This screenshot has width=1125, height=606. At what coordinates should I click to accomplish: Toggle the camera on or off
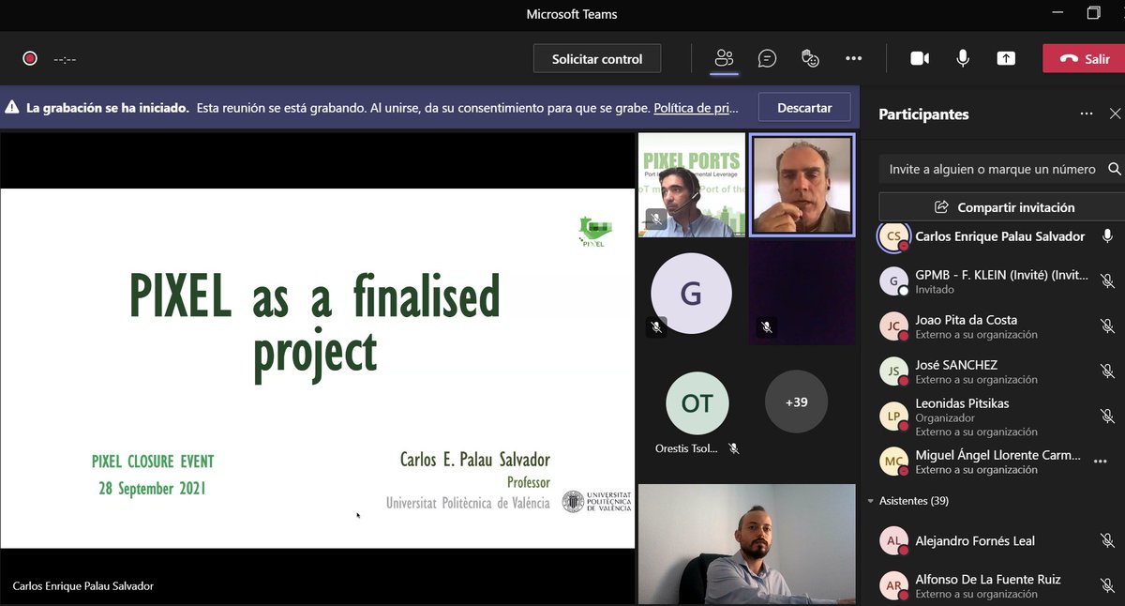tap(920, 59)
